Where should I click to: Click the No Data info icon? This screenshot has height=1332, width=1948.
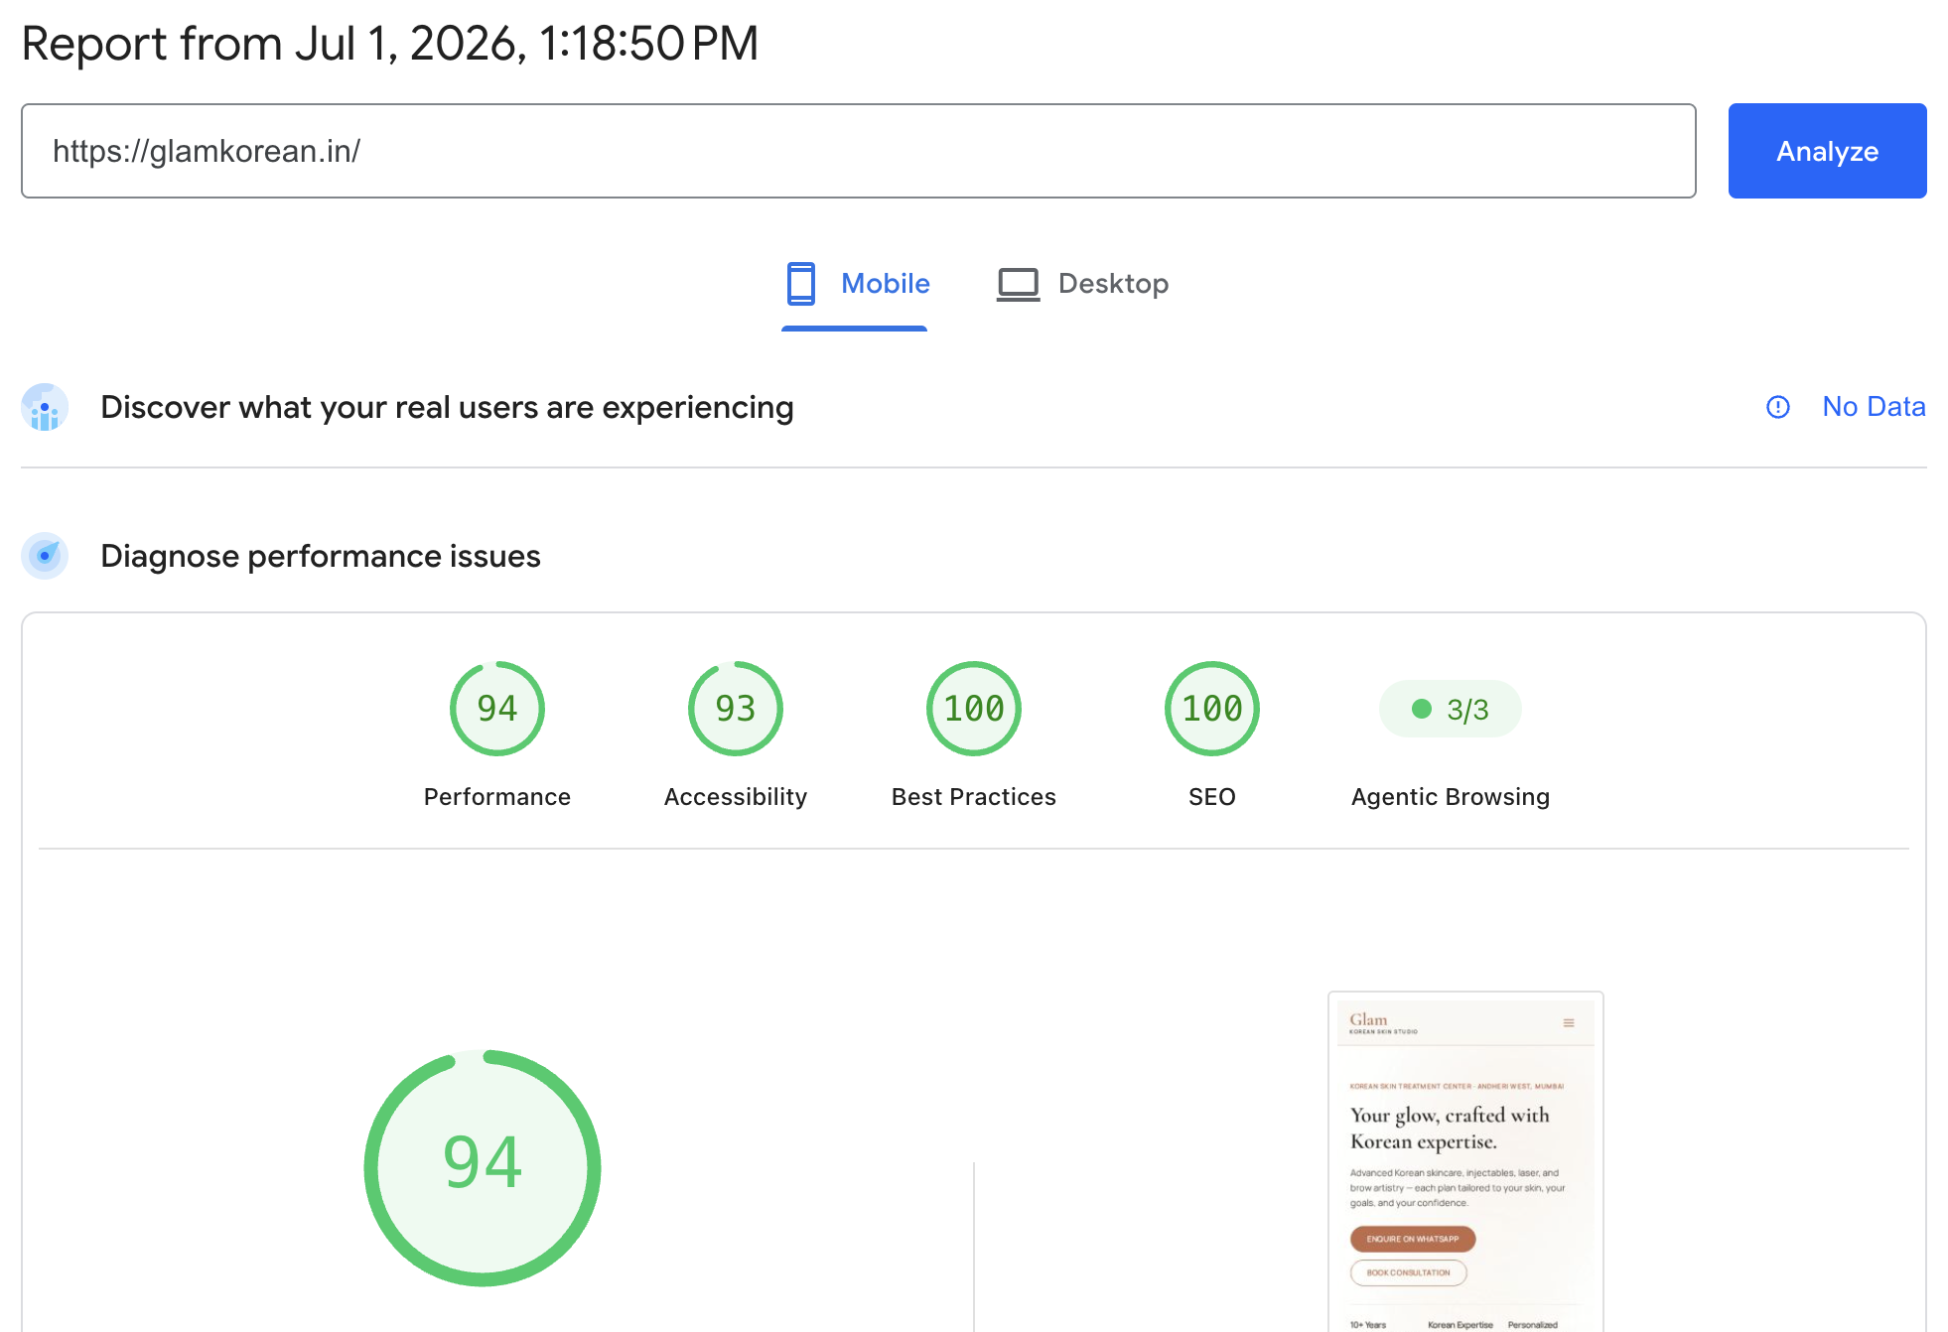[x=1778, y=407]
